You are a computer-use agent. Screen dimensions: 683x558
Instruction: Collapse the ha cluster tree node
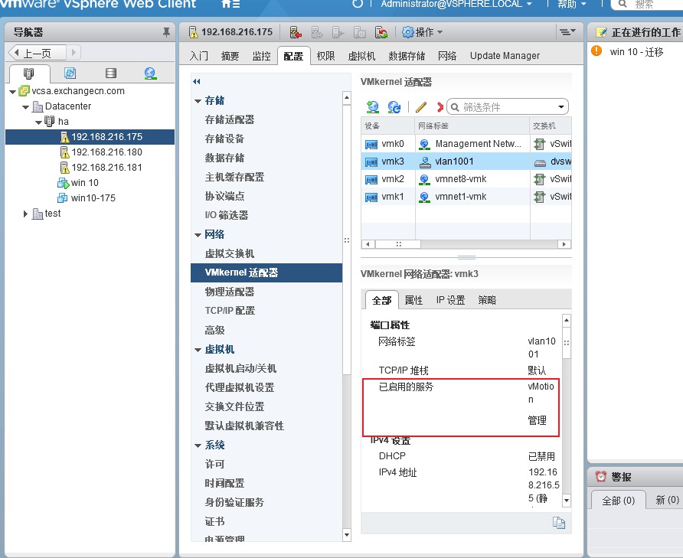[x=39, y=122]
